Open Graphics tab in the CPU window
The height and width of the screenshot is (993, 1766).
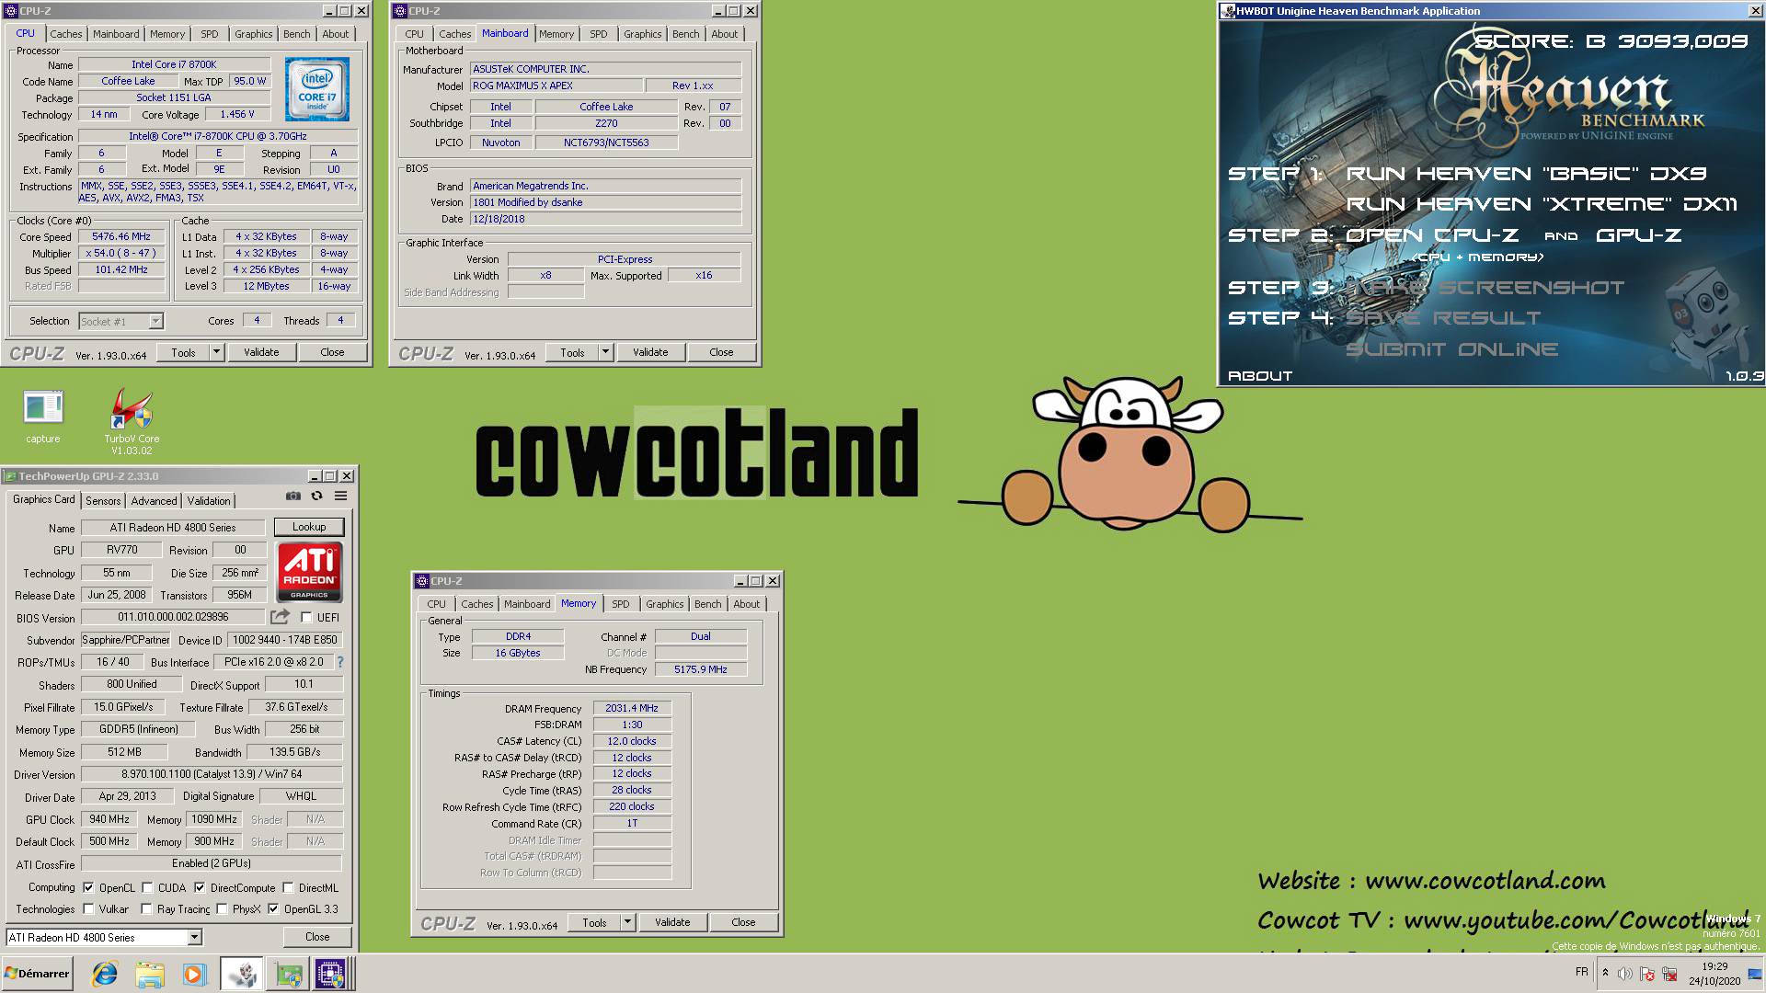coord(253,34)
